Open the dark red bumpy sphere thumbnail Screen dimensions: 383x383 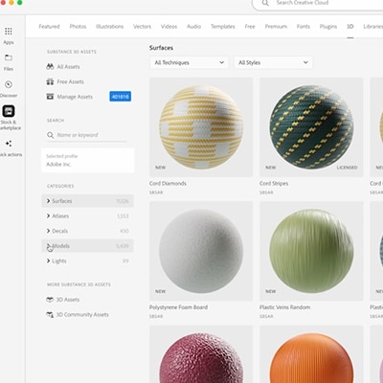(201, 354)
